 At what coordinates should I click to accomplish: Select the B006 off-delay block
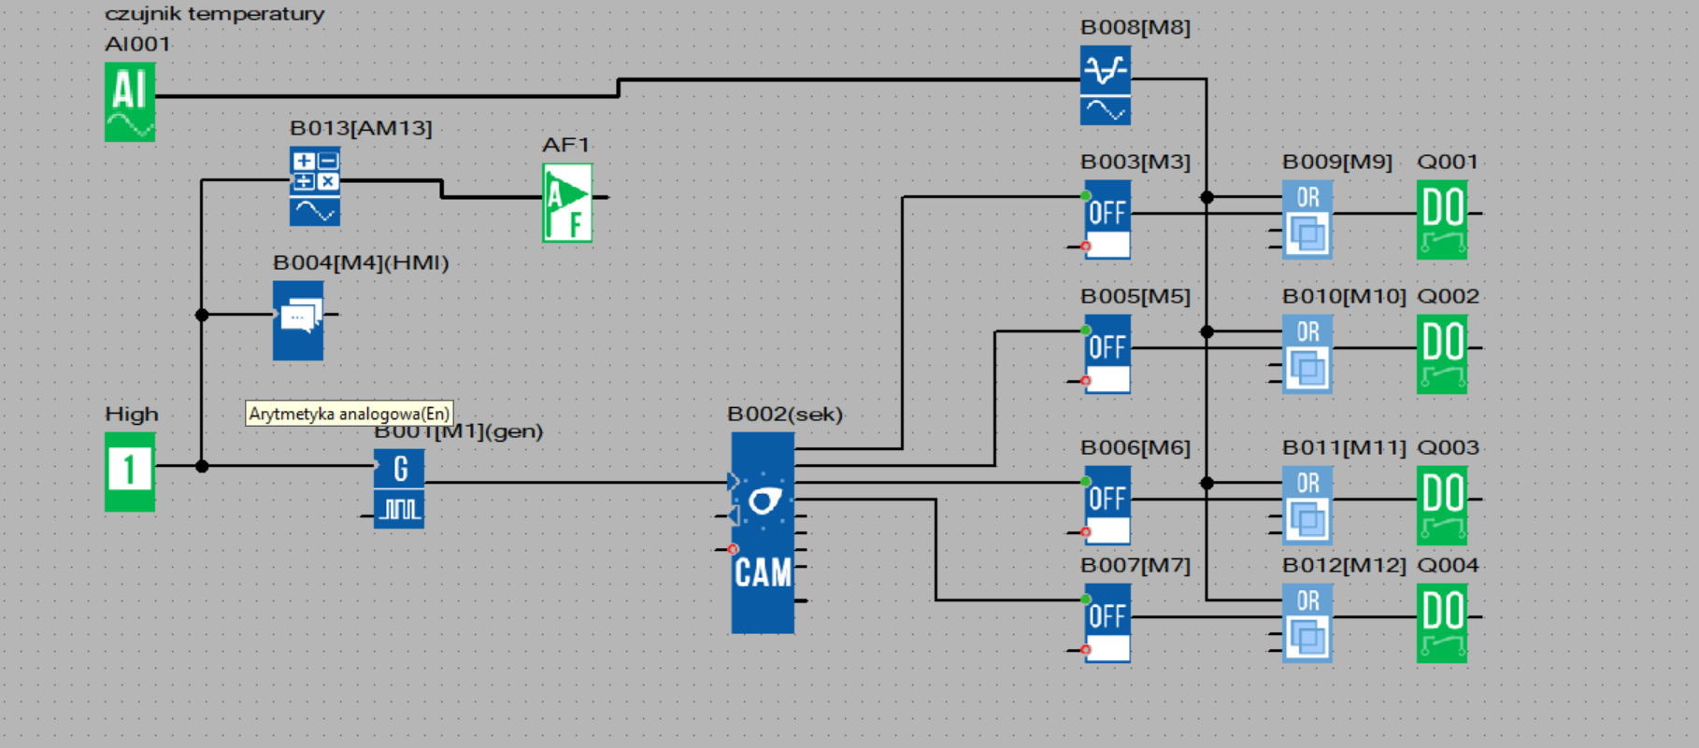coord(1107,505)
